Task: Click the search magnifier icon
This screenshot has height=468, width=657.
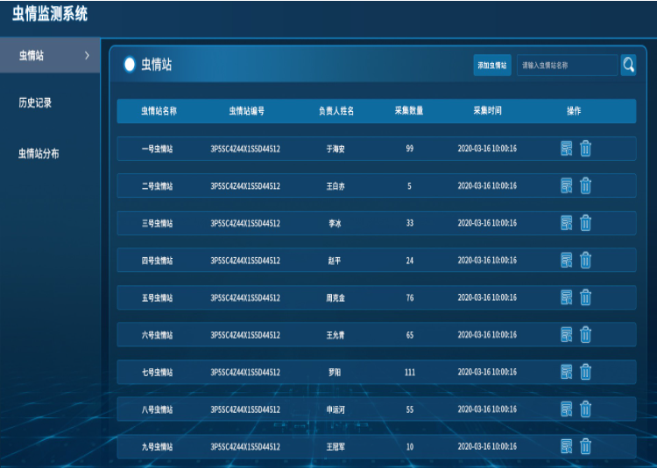Action: pyautogui.click(x=628, y=65)
